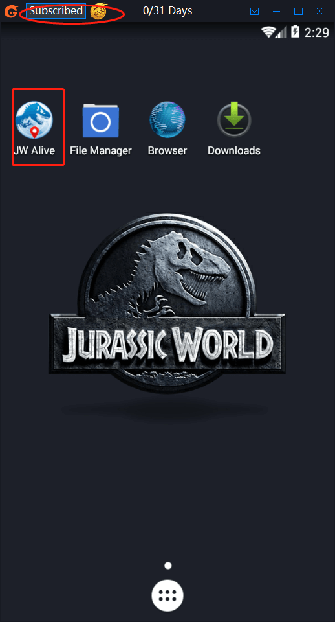This screenshot has height=622, width=335.
Task: Maximize the emulator window
Action: click(299, 12)
